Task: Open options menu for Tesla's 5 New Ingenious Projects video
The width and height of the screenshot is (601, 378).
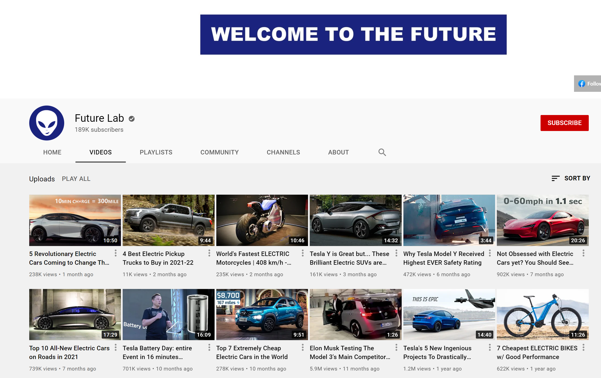Action: coord(490,348)
